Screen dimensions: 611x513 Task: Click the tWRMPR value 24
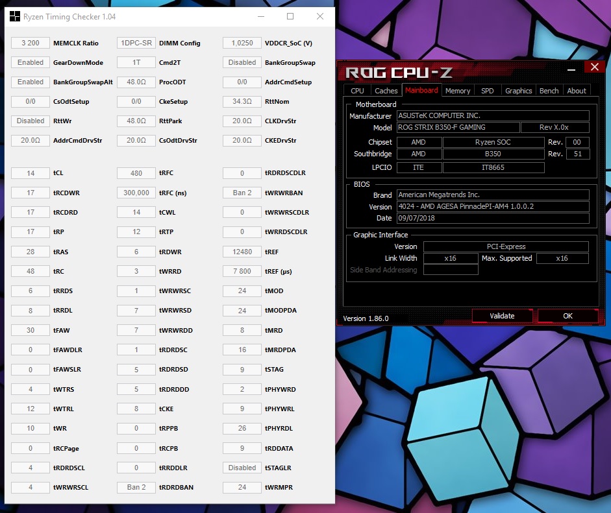(242, 487)
